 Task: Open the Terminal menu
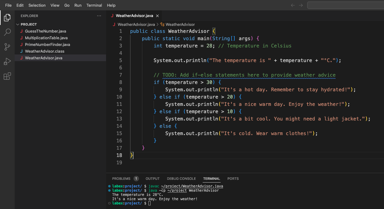pos(94,5)
